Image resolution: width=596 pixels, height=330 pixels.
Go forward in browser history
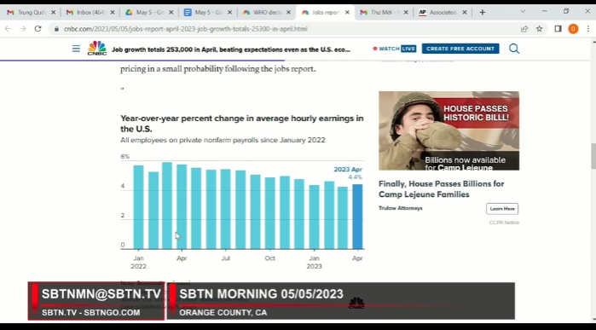(x=23, y=29)
